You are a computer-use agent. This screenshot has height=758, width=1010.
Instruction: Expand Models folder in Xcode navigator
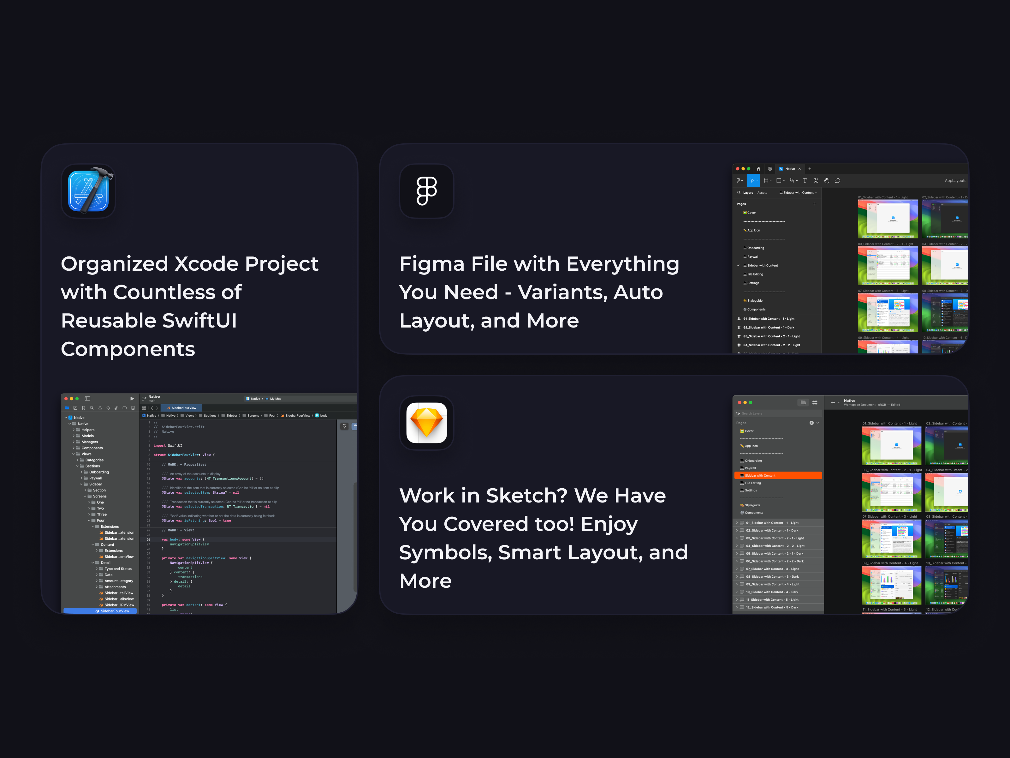click(x=74, y=436)
